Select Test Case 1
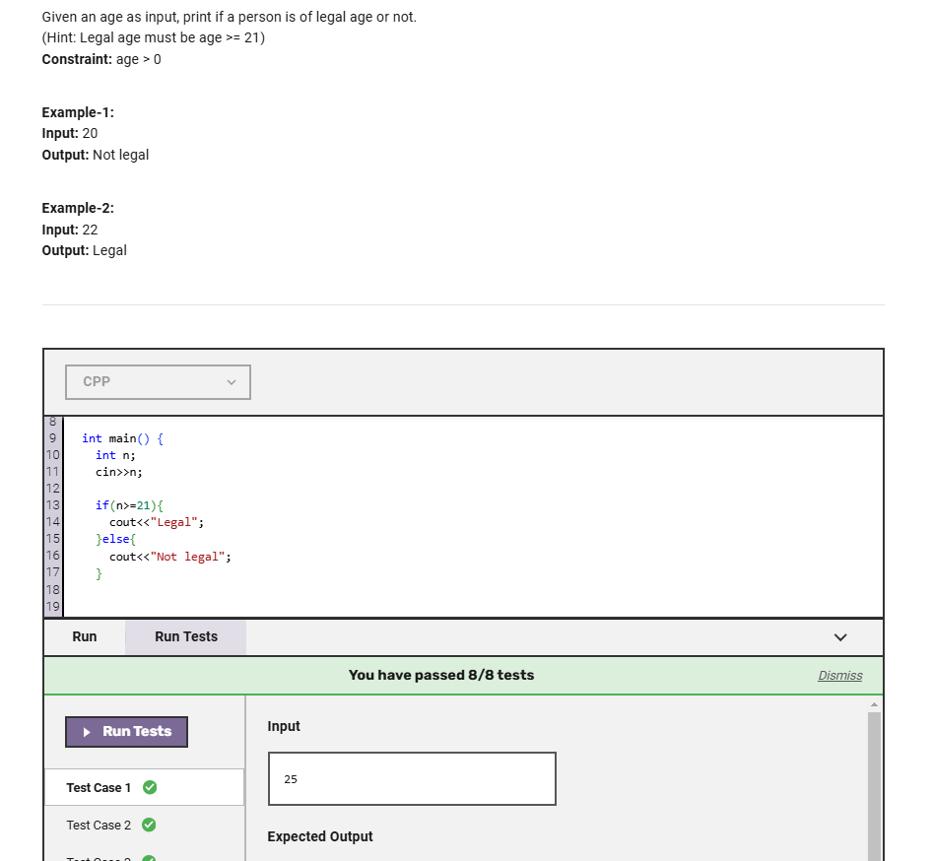This screenshot has height=861, width=933. pos(145,787)
